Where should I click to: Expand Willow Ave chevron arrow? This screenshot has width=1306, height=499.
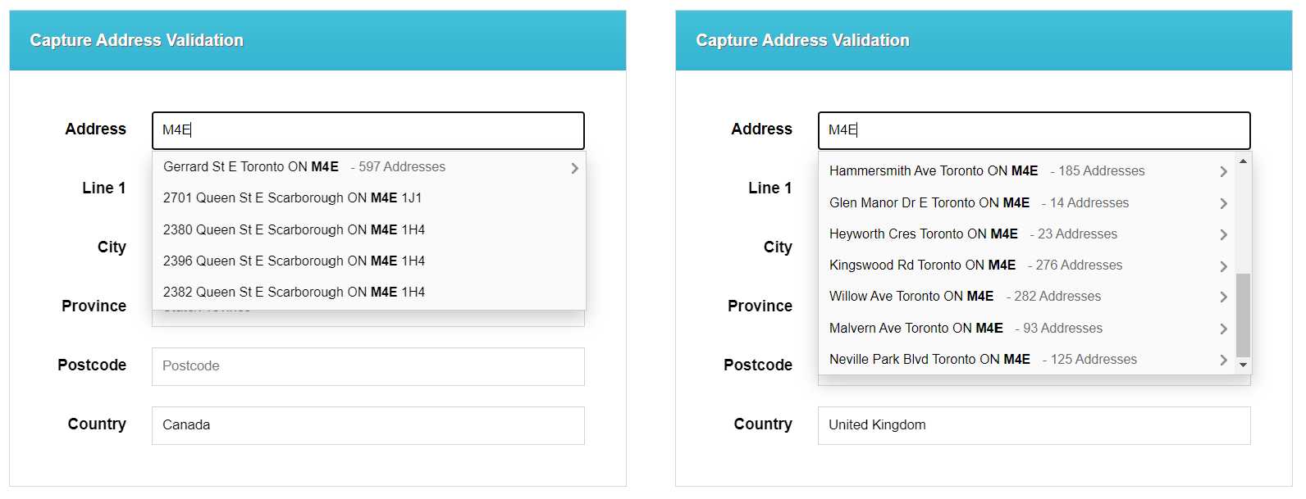1223,297
